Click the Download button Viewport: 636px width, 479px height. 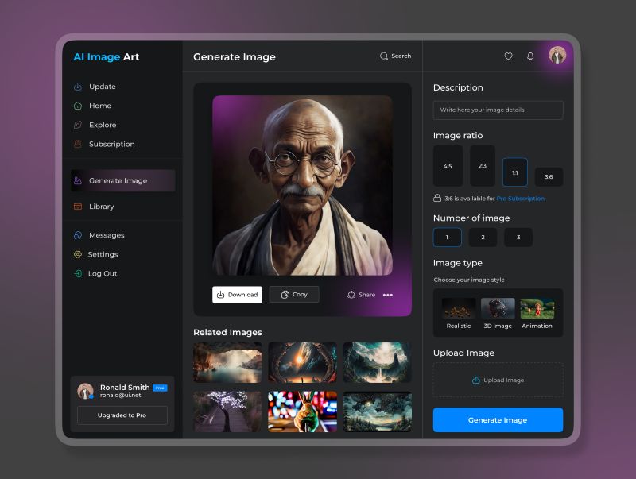pyautogui.click(x=237, y=295)
